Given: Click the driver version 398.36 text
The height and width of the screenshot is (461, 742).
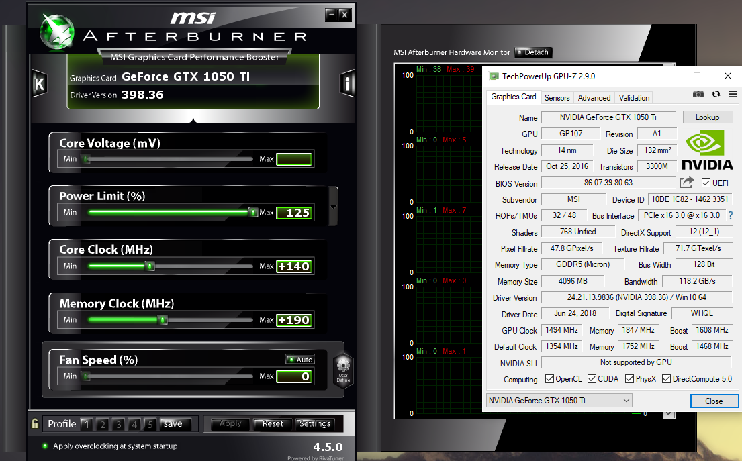Looking at the screenshot, I should [142, 95].
